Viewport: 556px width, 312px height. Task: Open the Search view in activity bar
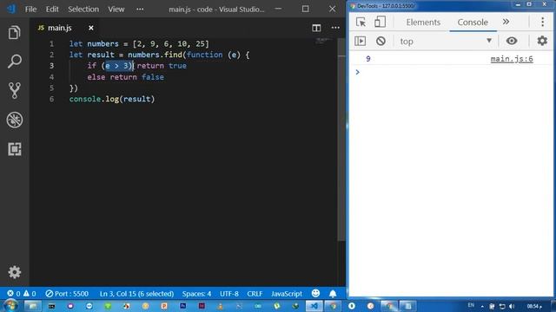point(14,62)
